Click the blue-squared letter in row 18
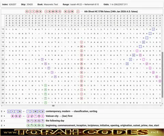The height and width of the screenshot is (136, 164). click(143, 42)
